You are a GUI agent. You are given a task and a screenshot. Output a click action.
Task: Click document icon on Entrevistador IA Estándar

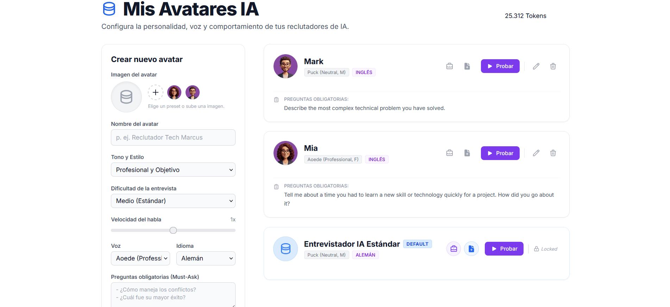click(471, 249)
